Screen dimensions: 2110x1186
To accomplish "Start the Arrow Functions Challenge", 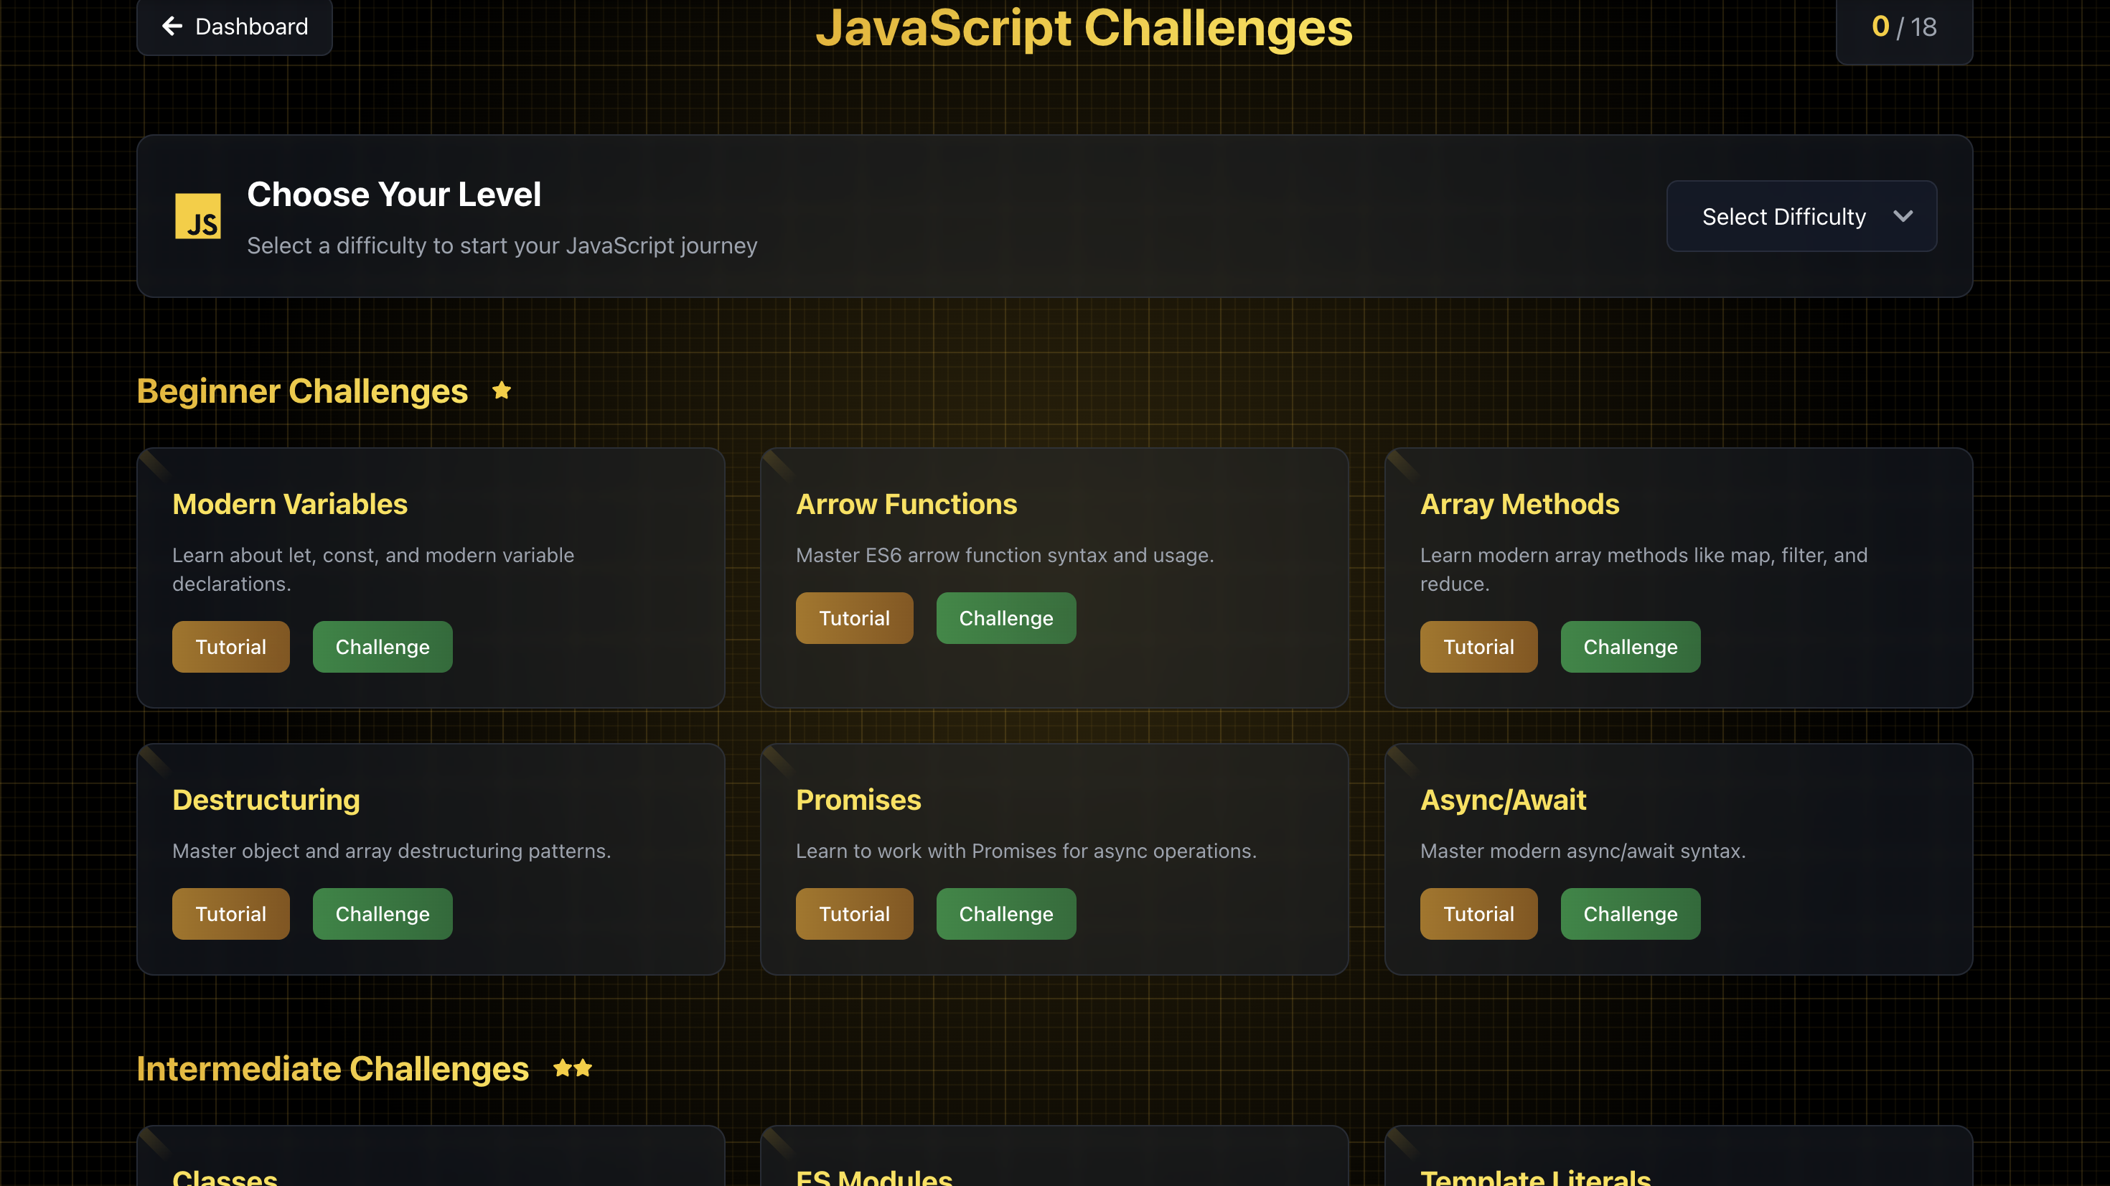I will [x=1005, y=618].
